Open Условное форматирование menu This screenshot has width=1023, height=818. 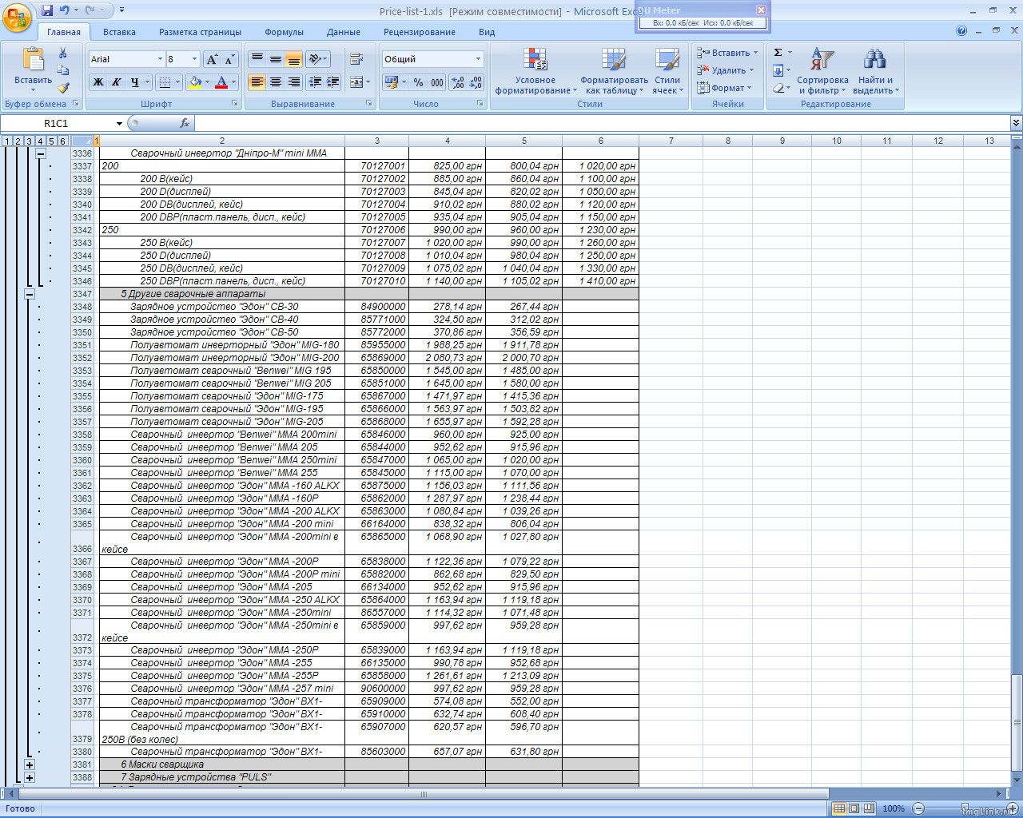point(535,70)
